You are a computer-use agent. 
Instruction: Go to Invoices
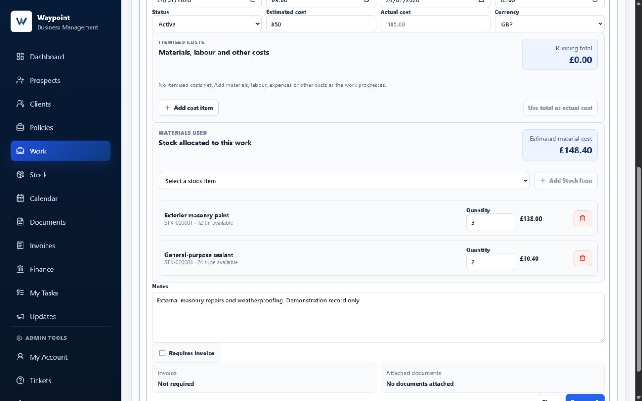(x=60, y=246)
